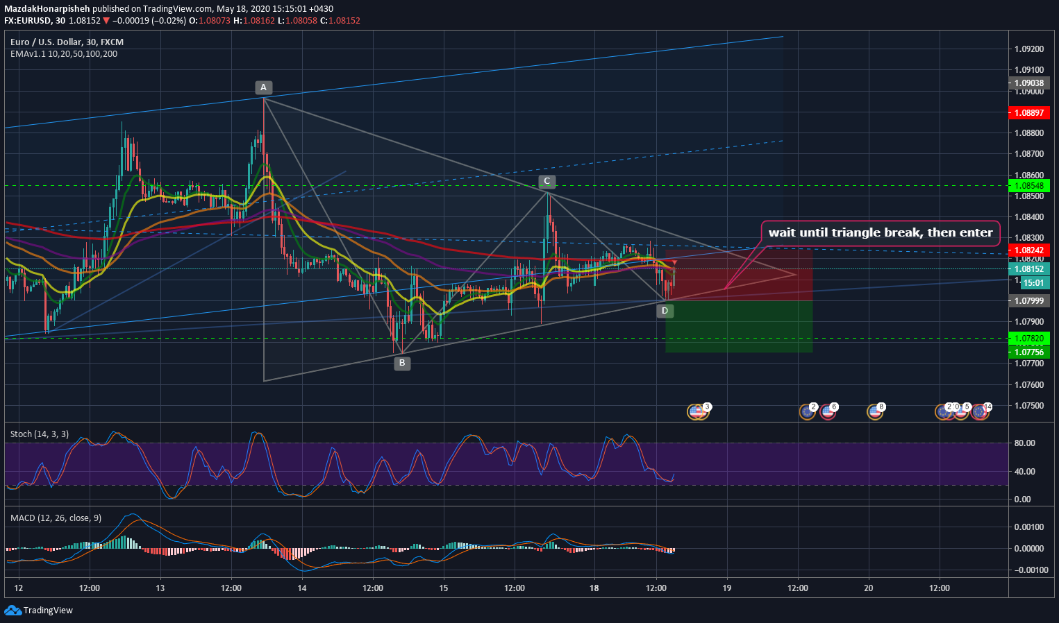Open the US economic event icon with badge 5

click(961, 411)
